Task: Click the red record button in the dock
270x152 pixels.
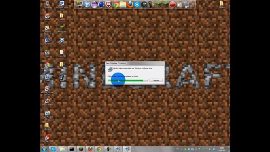Action: pyautogui.click(x=173, y=5)
